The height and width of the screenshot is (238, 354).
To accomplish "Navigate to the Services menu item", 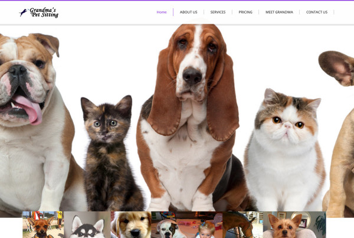I will pyautogui.click(x=218, y=12).
